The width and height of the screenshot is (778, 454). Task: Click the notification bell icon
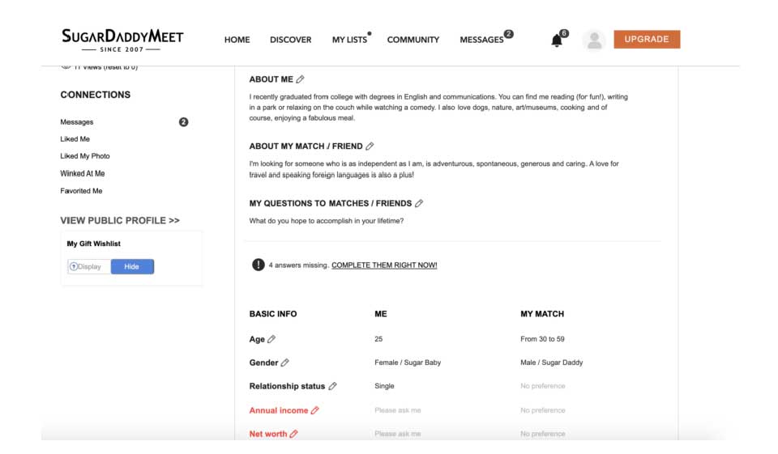(x=557, y=40)
